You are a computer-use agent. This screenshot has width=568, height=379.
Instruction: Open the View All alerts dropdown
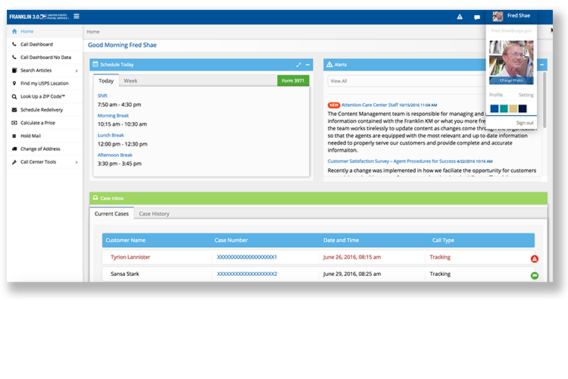pos(407,81)
